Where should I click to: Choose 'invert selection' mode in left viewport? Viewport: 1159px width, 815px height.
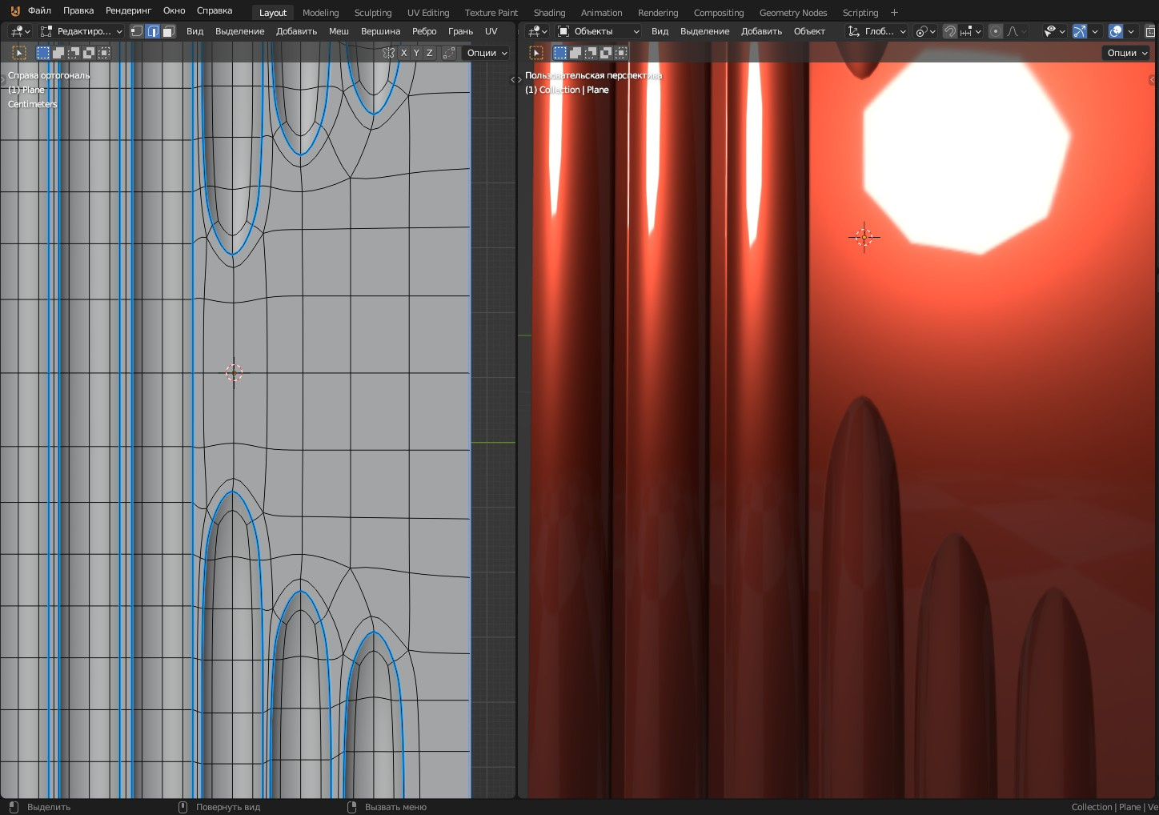tap(89, 53)
